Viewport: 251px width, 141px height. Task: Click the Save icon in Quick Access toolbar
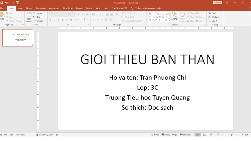pyautogui.click(x=2, y=3)
